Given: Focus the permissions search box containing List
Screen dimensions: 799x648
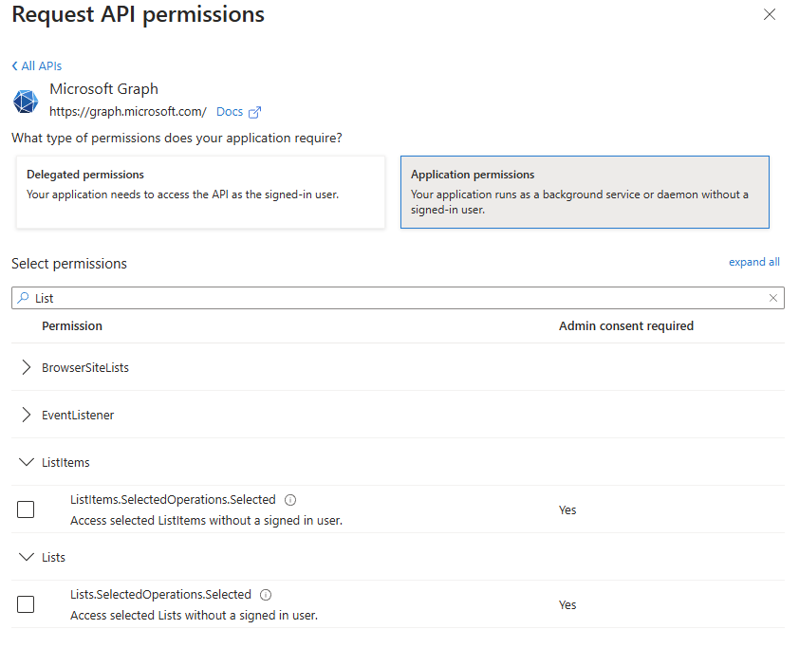Looking at the screenshot, I should pyautogui.click(x=398, y=298).
